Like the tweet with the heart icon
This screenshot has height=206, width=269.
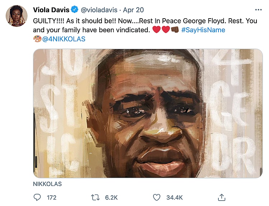tap(156, 197)
